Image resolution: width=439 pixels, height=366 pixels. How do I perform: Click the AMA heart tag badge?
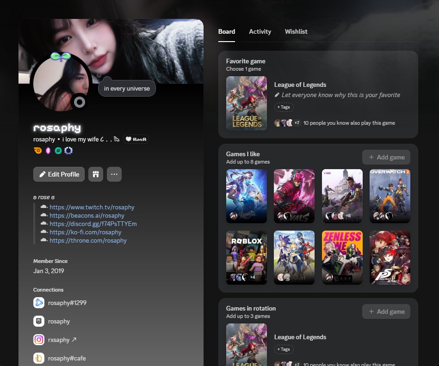coord(136,139)
